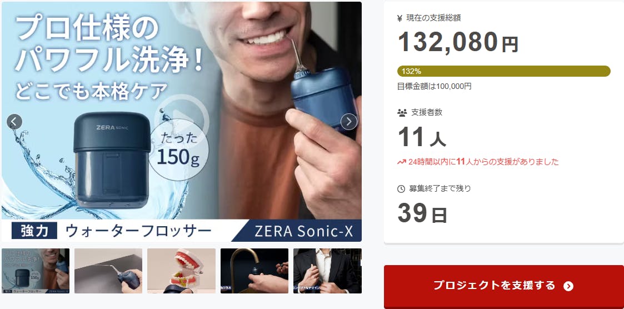Select the thumbnail showing the faucet
The image size is (624, 309).
click(x=254, y=271)
